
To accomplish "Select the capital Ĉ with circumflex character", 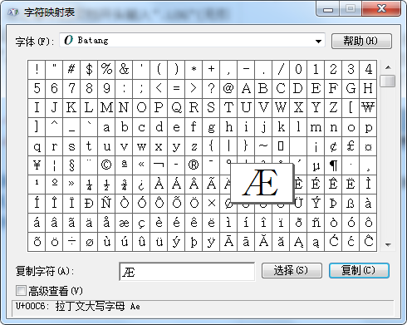I will pyautogui.click(x=368, y=242).
